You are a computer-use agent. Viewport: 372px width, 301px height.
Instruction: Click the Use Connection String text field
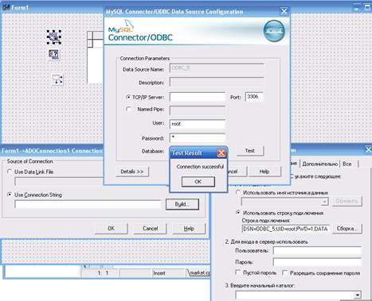click(88, 204)
